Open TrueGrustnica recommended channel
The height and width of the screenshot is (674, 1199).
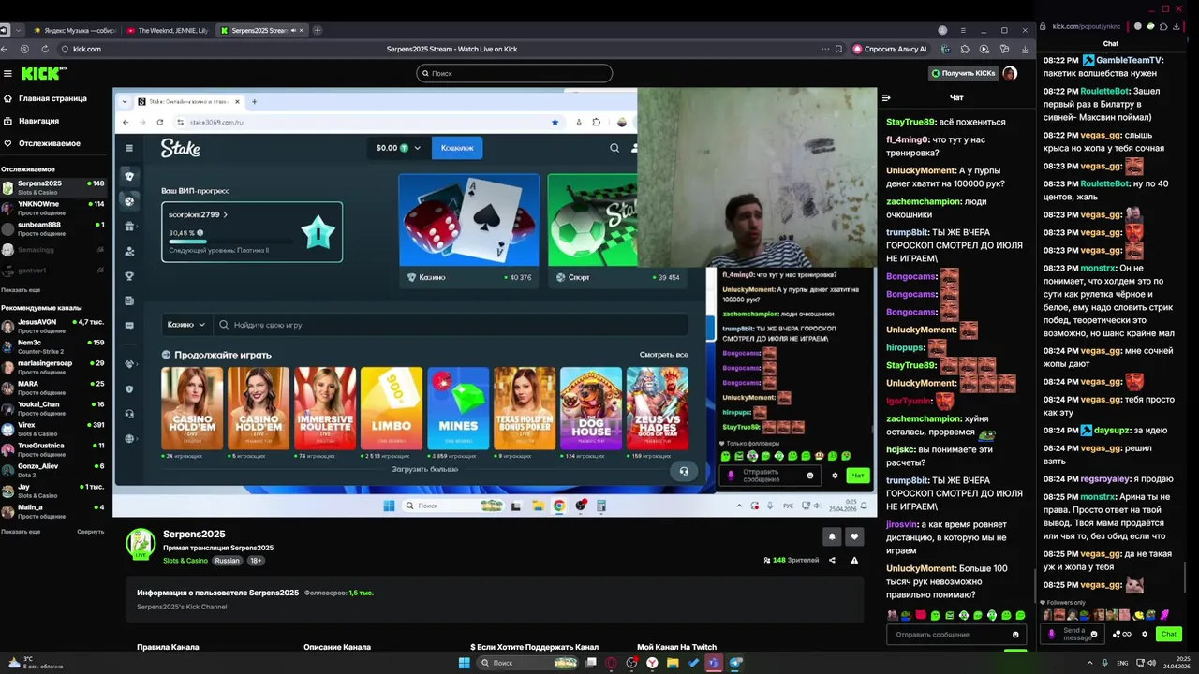pyautogui.click(x=53, y=449)
